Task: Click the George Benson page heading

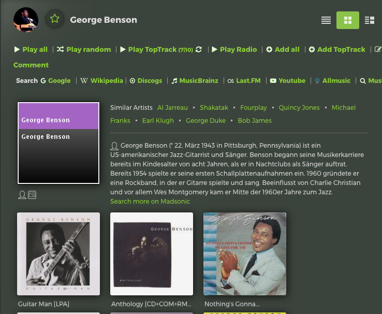Action: point(104,20)
